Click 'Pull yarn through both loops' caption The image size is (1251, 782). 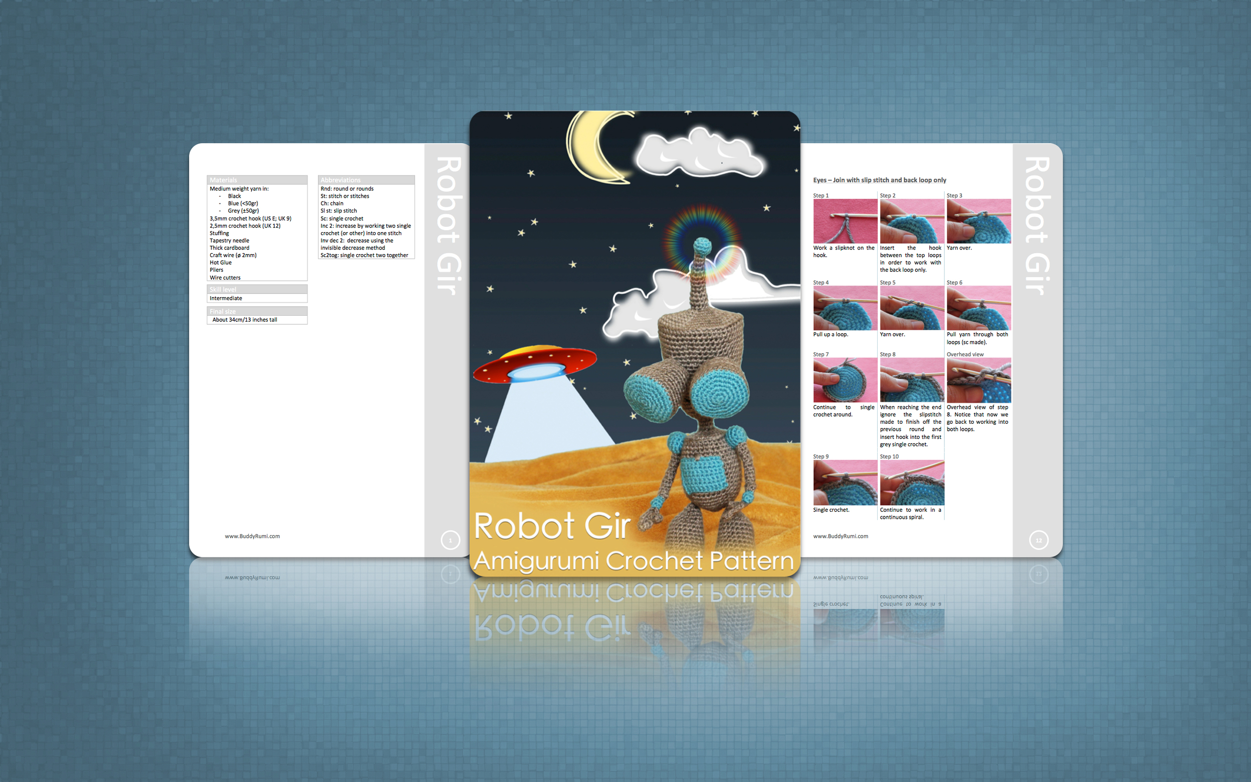[x=977, y=338]
